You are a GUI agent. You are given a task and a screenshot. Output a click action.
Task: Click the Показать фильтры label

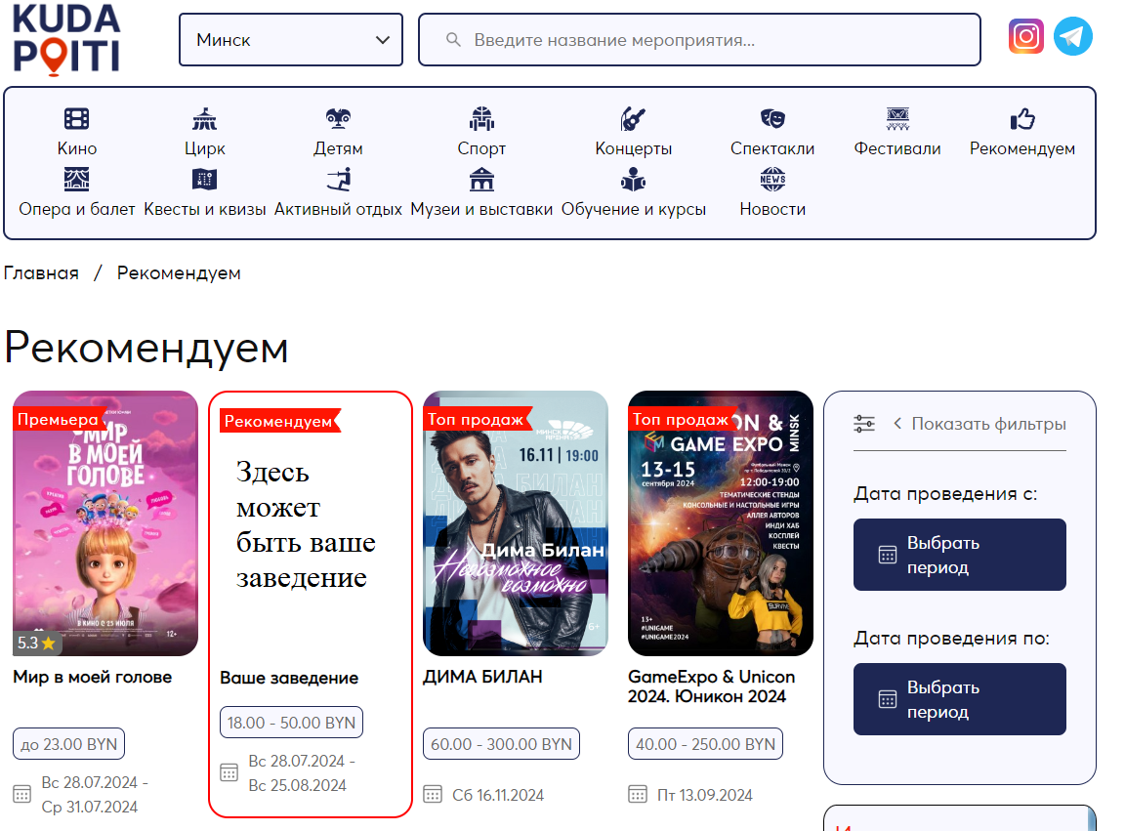point(988,424)
